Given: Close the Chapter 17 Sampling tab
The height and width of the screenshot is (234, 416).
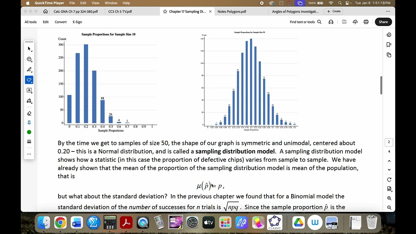Looking at the screenshot, I should pyautogui.click(x=210, y=11).
